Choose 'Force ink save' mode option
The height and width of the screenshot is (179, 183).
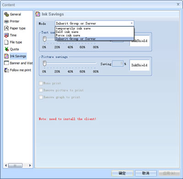[94, 35]
